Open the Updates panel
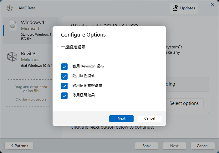 (x=184, y=8)
